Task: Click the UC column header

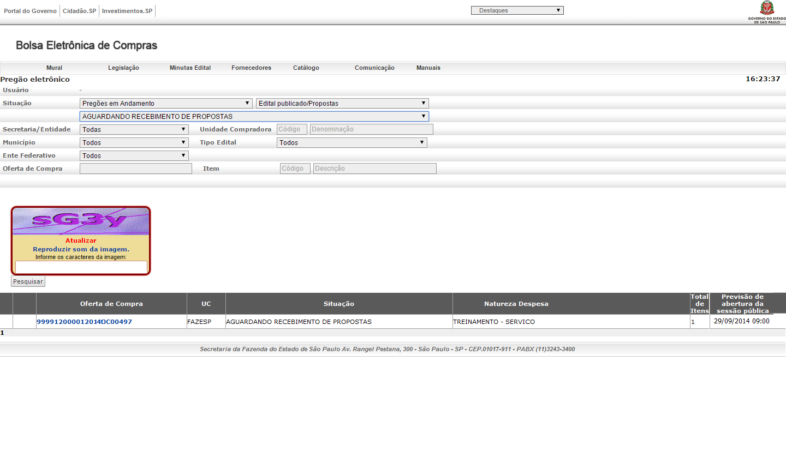Action: tap(206, 304)
